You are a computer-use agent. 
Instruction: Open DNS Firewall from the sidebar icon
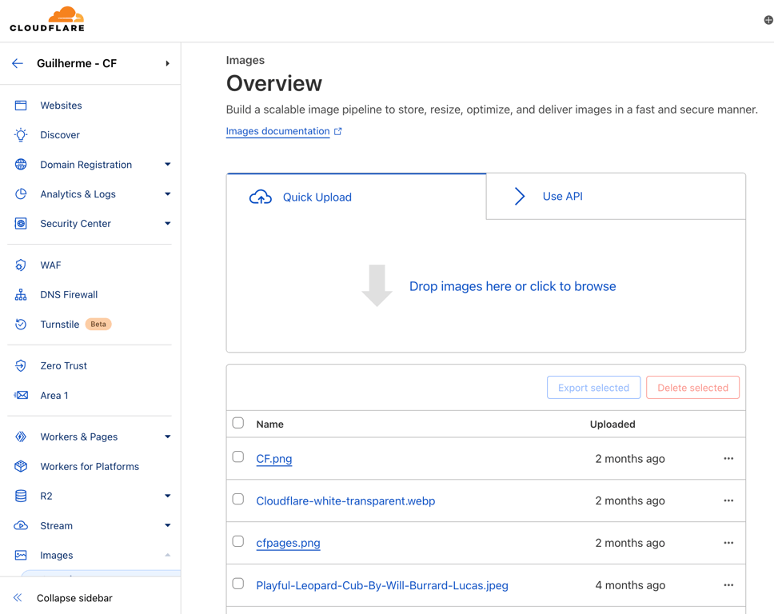coord(22,294)
